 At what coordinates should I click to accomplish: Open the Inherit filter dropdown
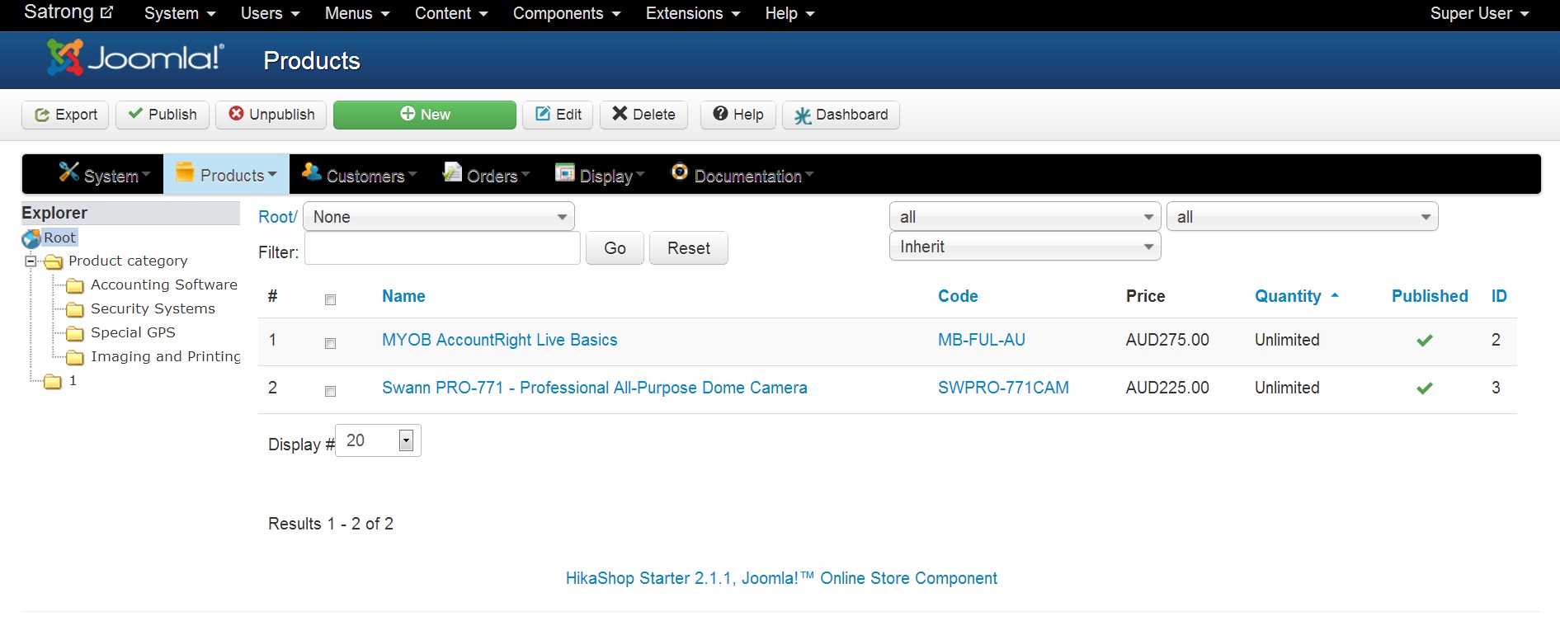coord(1025,247)
